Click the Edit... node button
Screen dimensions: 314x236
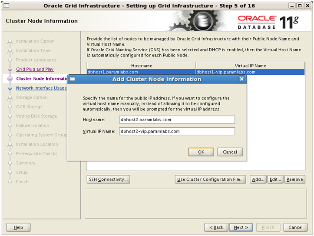point(275,179)
